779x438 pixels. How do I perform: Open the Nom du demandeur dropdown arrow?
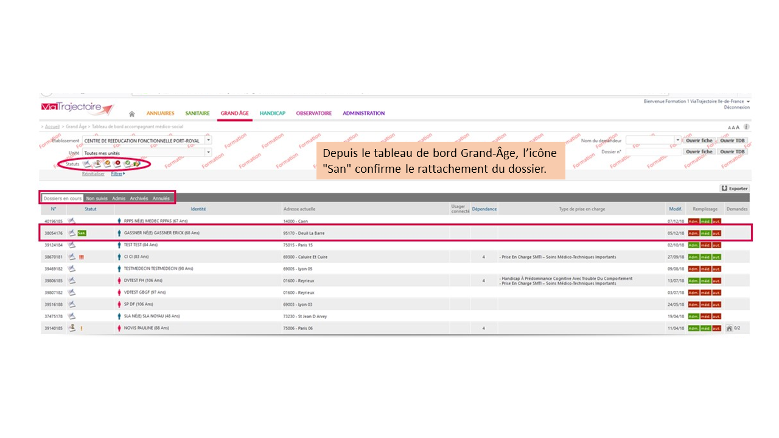point(678,141)
